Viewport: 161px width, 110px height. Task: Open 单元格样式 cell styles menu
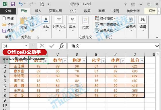coord(107,31)
